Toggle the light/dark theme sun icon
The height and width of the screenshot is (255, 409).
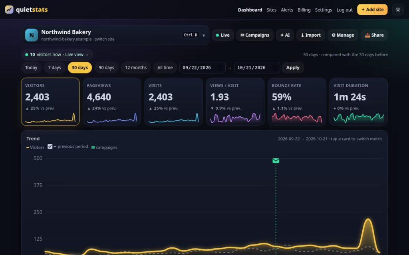tap(398, 10)
